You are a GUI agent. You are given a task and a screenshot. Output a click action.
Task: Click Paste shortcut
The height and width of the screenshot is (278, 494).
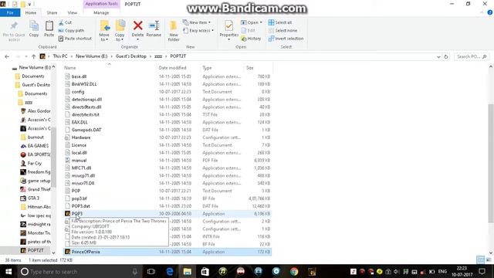pyautogui.click(x=75, y=39)
